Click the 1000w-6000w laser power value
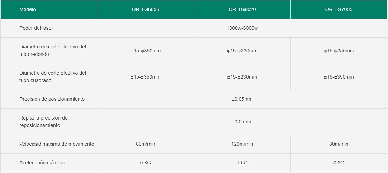 tap(242, 28)
